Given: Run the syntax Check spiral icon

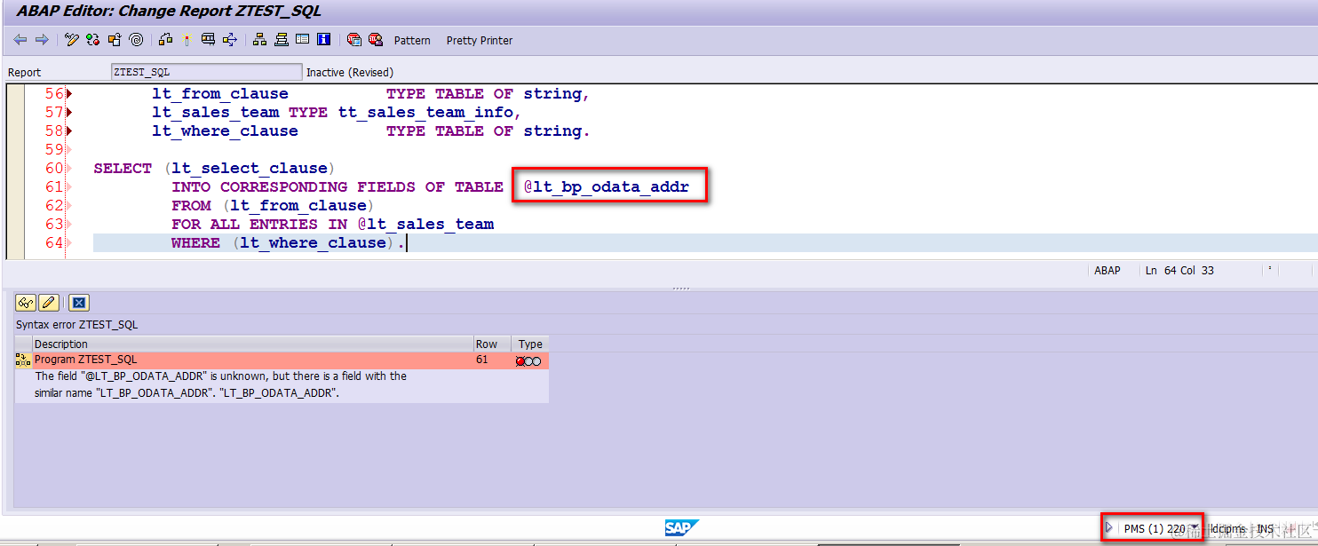Looking at the screenshot, I should click(136, 40).
